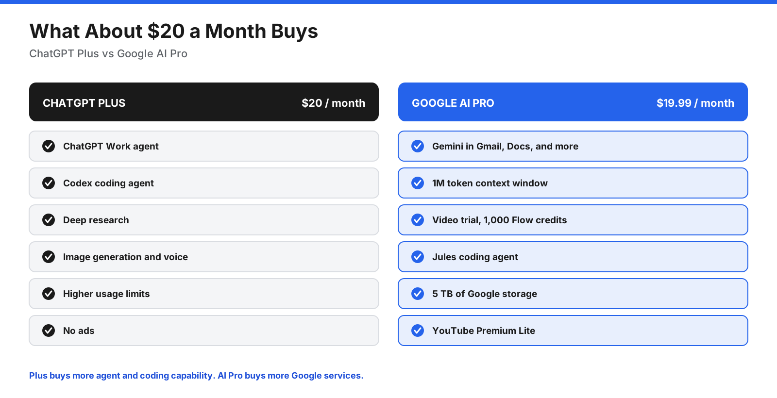Click the Image generation and voice text
777x398 pixels.
[125, 257]
